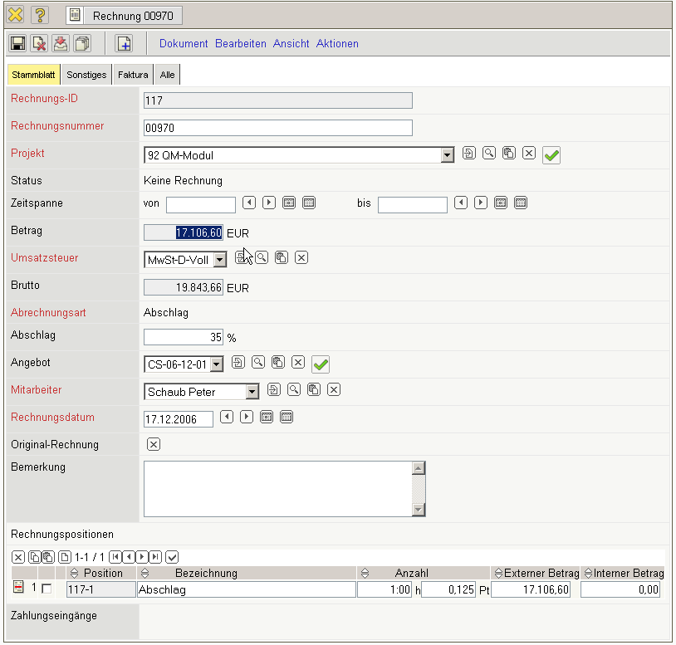Click the next day arrow for Rechnungsdatum
The width and height of the screenshot is (676, 645).
tap(247, 417)
